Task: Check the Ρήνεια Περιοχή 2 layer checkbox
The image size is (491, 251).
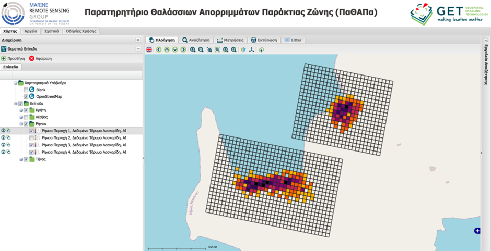Action: 31,138
